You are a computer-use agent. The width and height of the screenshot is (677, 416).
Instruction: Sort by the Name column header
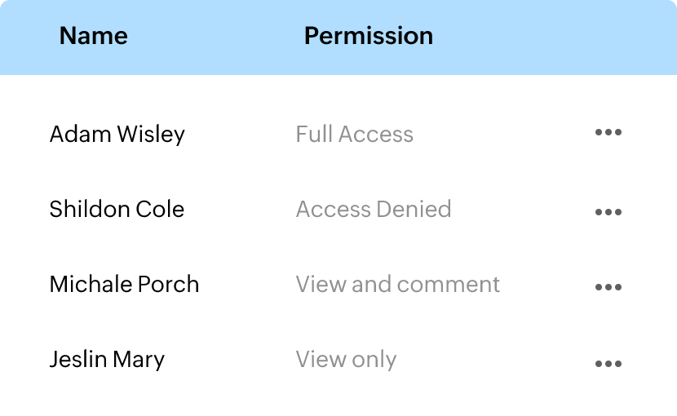(x=94, y=36)
